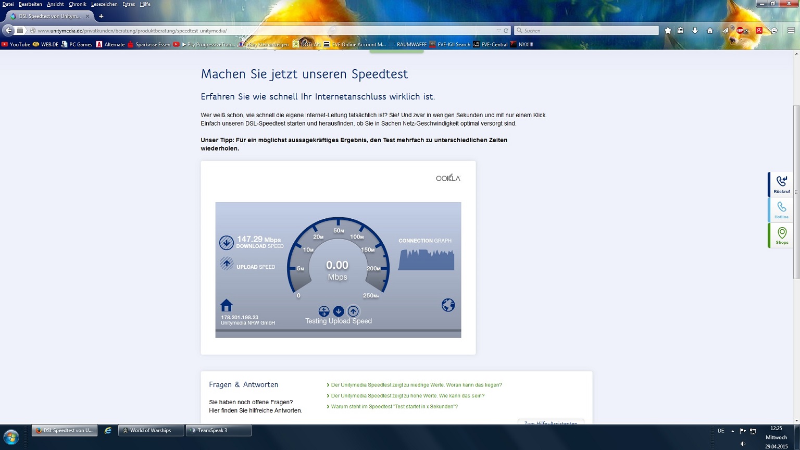800x450 pixels.
Task: Click the paper plane share icon
Action: (x=725, y=31)
